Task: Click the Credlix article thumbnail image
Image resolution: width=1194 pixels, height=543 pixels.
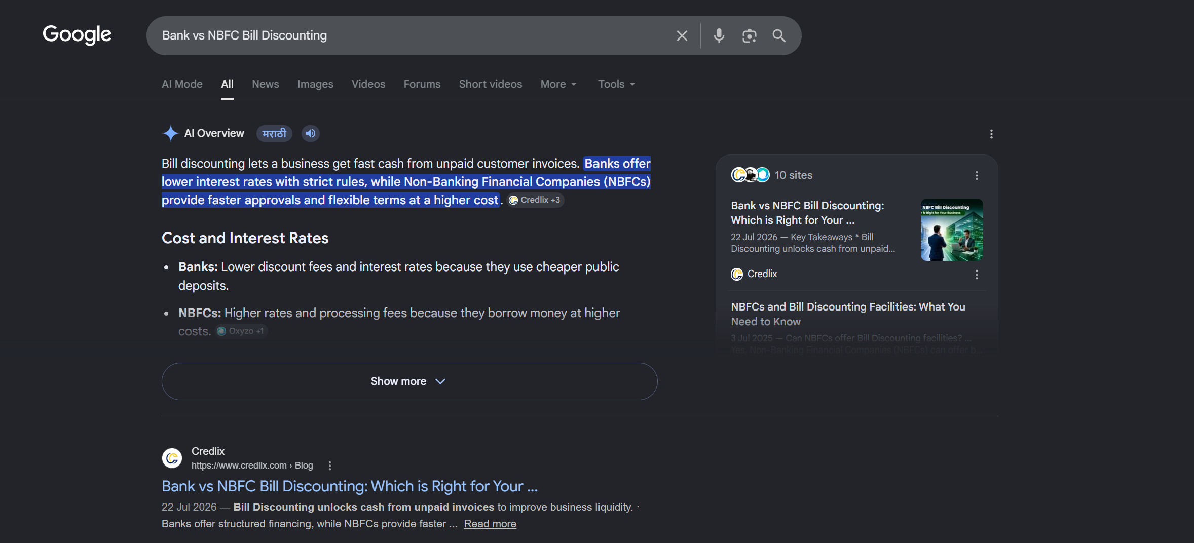Action: tap(952, 229)
